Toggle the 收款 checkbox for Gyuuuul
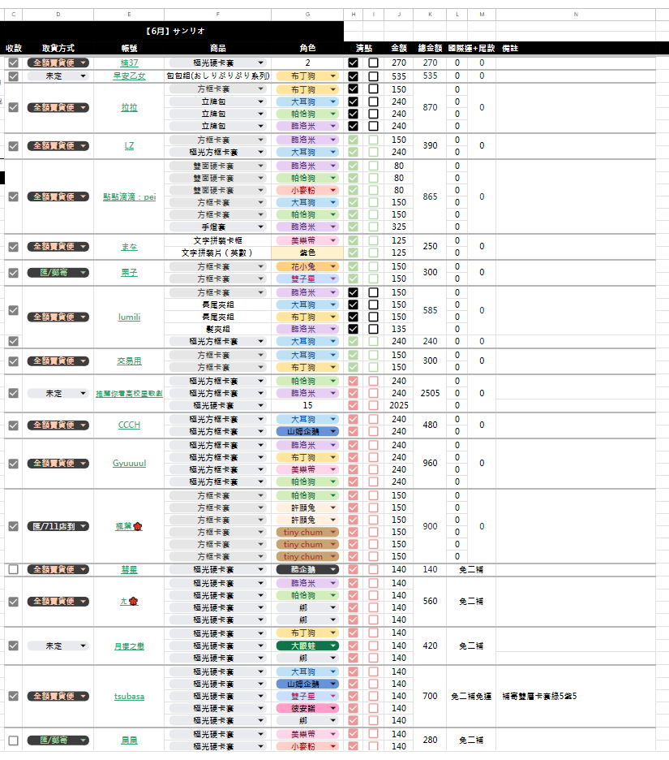669x760 pixels. 14,464
